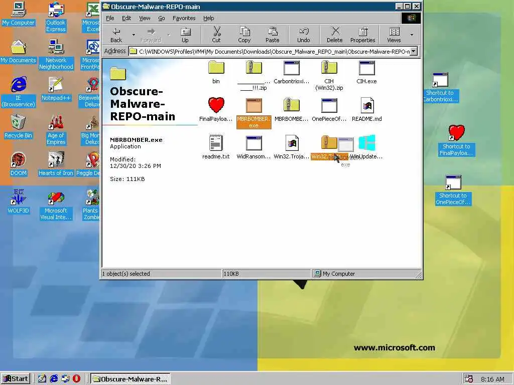The image size is (514, 385).
Task: Click the Back toolbar button
Action: [116, 35]
